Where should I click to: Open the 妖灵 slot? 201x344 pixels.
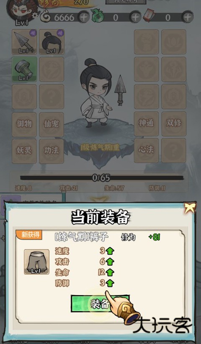pos(24,151)
